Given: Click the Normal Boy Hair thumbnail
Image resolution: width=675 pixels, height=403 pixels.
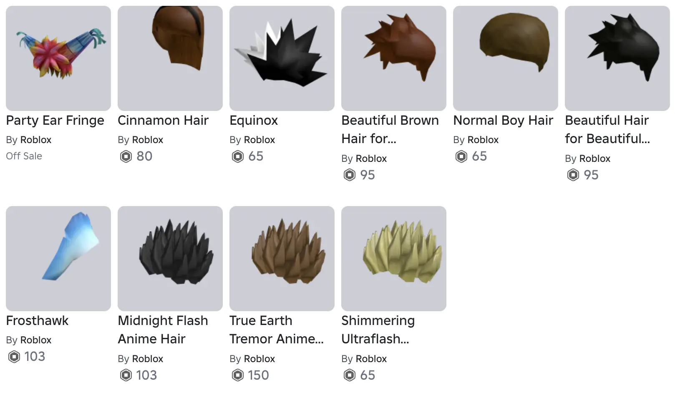Looking at the screenshot, I should coord(506,58).
